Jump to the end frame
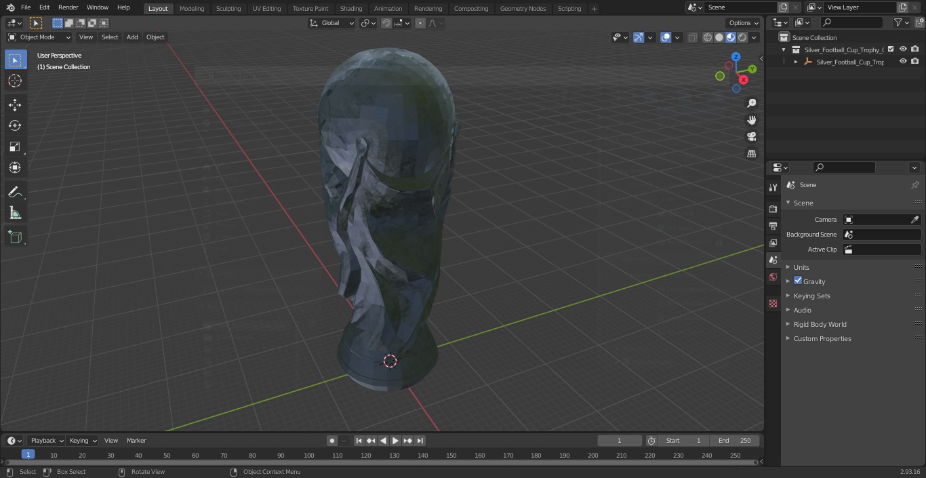This screenshot has width=926, height=478. 420,441
